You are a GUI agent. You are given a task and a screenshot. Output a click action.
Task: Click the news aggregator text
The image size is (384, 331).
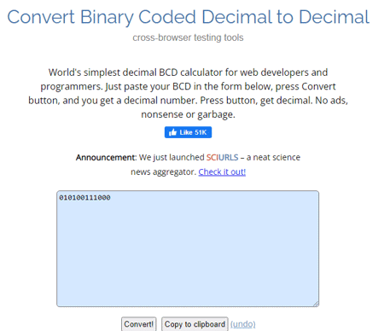pyautogui.click(x=163, y=171)
